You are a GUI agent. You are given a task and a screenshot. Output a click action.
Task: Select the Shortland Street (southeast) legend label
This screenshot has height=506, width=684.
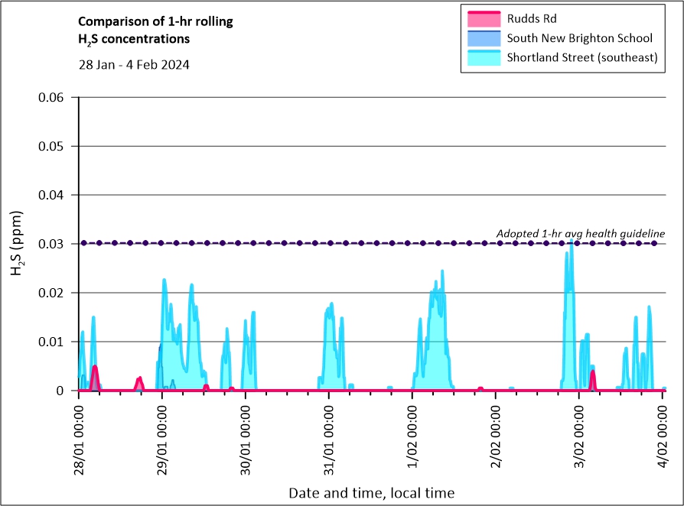(x=582, y=58)
